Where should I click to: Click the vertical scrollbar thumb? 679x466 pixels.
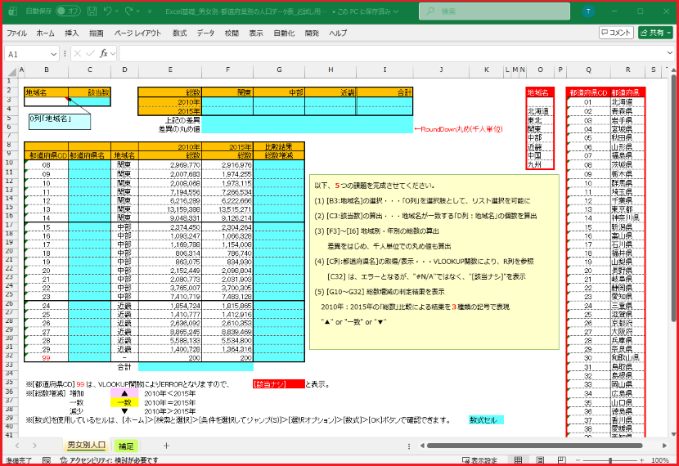click(x=674, y=198)
